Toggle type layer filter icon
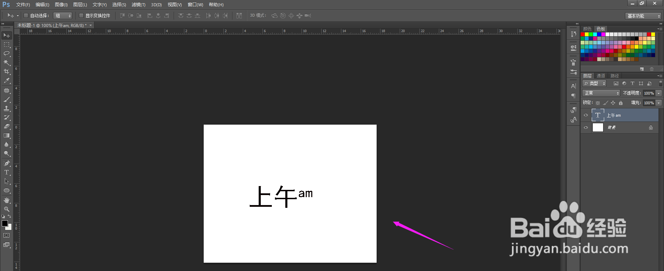The image size is (664, 271). click(x=633, y=84)
